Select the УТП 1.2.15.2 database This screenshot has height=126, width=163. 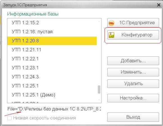(52, 23)
